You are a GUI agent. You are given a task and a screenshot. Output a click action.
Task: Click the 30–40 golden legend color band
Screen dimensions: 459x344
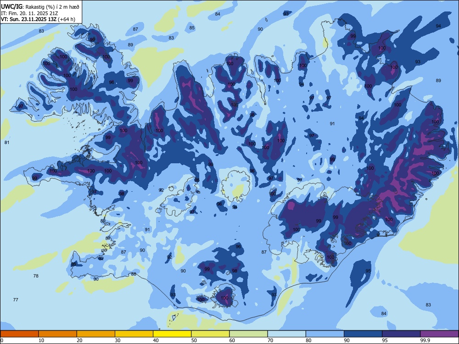[x=134, y=334]
